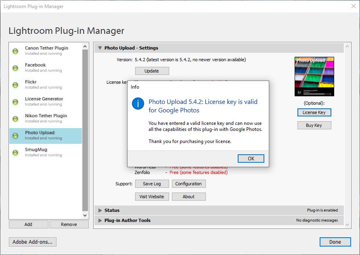Click the Nikon Tether Plugin status icon
Viewport: 360px width, 255px height.
[x=16, y=119]
